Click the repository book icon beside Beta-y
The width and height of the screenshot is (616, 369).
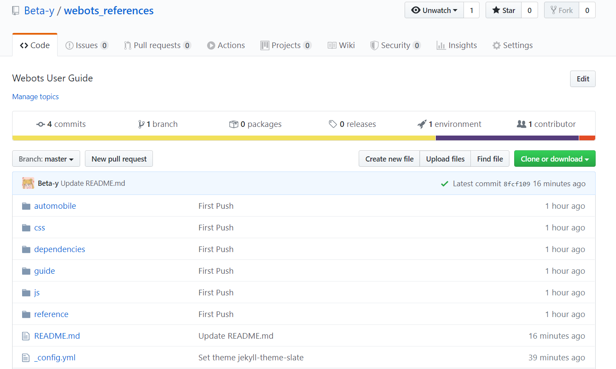[16, 11]
